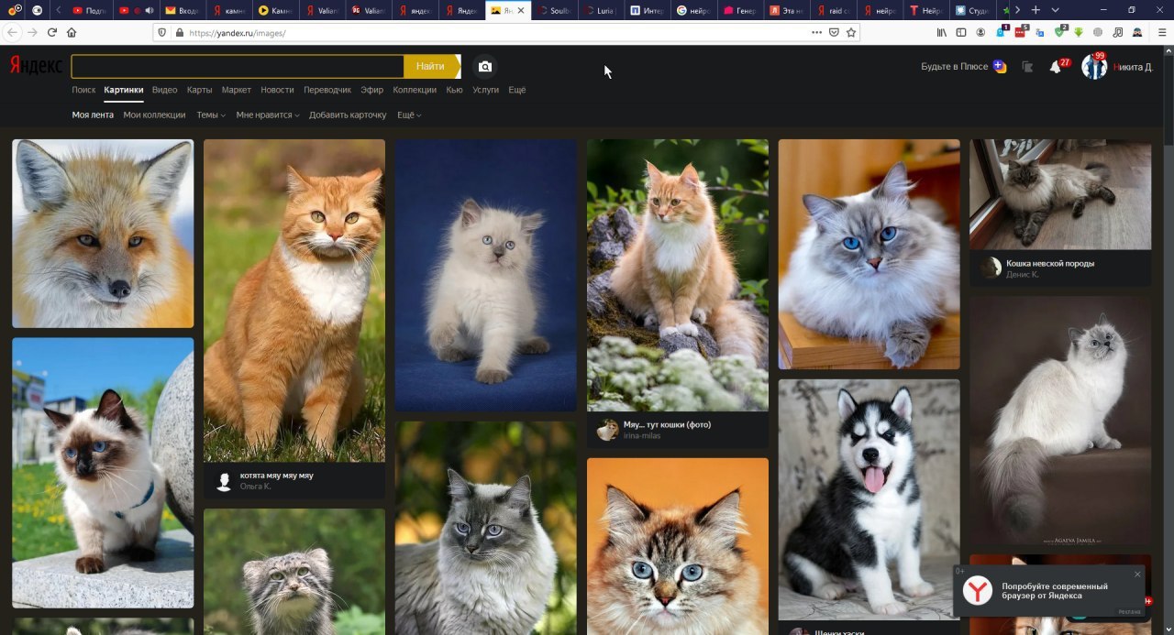This screenshot has width=1174, height=635.
Task: Open the husky puppy photo
Action: pyautogui.click(x=869, y=499)
